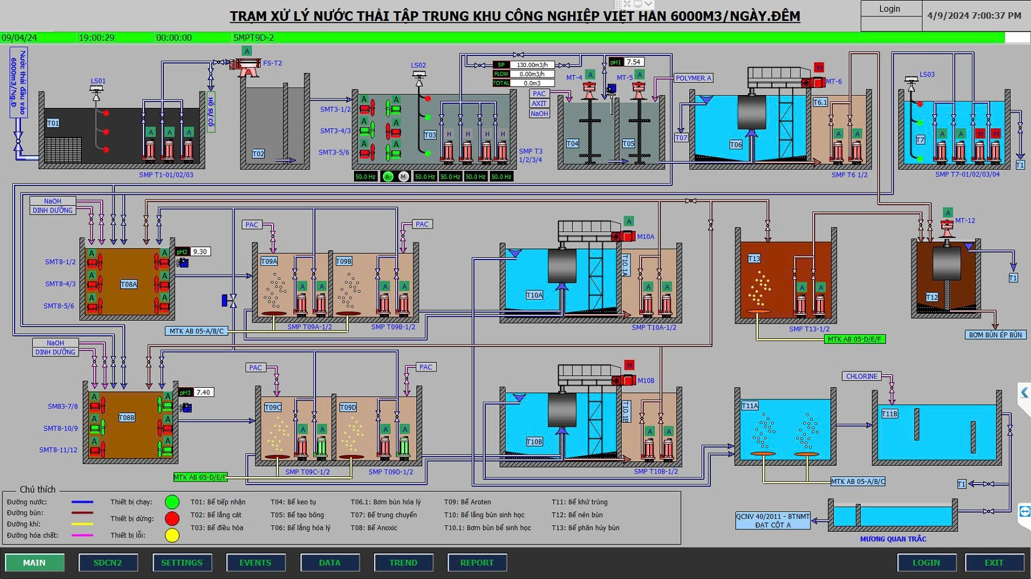Select the LS01 level sensor icon
Image resolution: width=1031 pixels, height=579 pixels.
point(97,90)
